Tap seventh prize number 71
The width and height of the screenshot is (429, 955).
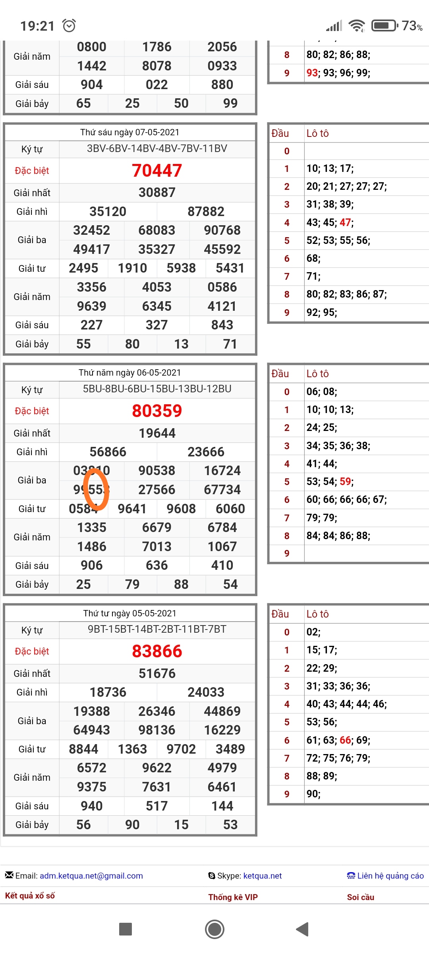tap(230, 344)
